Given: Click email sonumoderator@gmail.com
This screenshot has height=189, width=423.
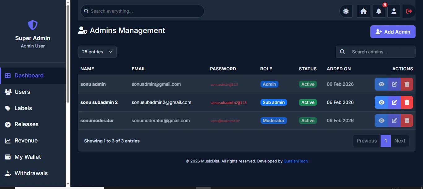Looking at the screenshot, I should tap(161, 121).
